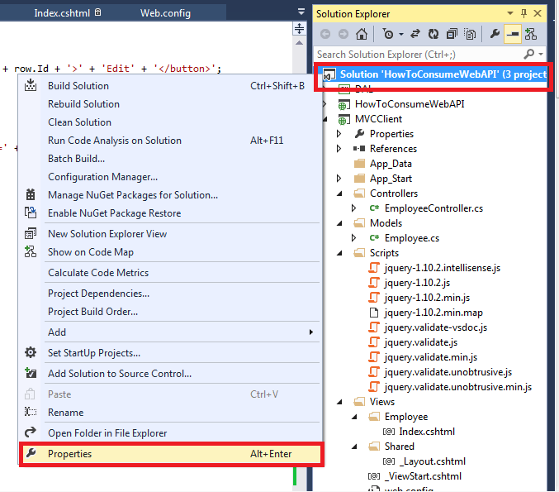The height and width of the screenshot is (492, 559).
Task: Open the editor tab overflow dropdown
Action: click(301, 12)
